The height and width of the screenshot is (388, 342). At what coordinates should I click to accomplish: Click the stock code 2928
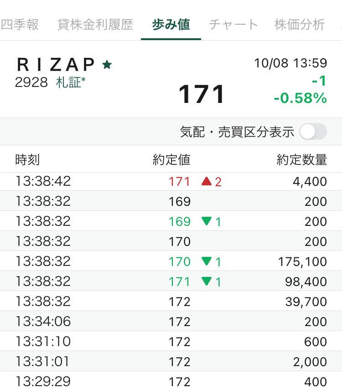pyautogui.click(x=31, y=82)
